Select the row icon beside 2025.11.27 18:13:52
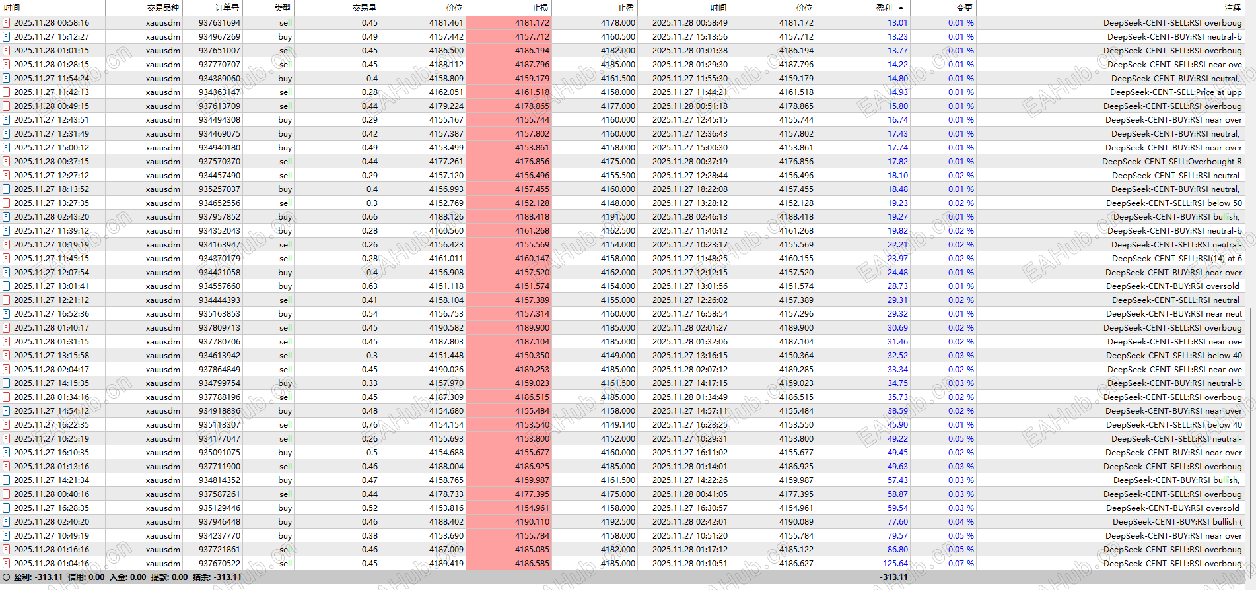The width and height of the screenshot is (1256, 590). 6,189
